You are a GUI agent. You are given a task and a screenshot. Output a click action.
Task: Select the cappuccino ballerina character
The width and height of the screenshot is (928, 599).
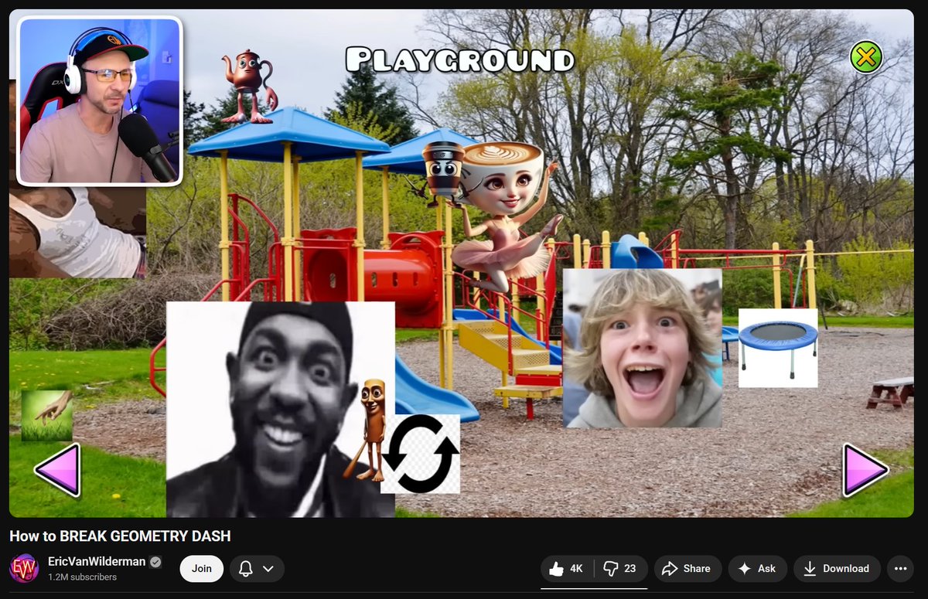[507, 216]
